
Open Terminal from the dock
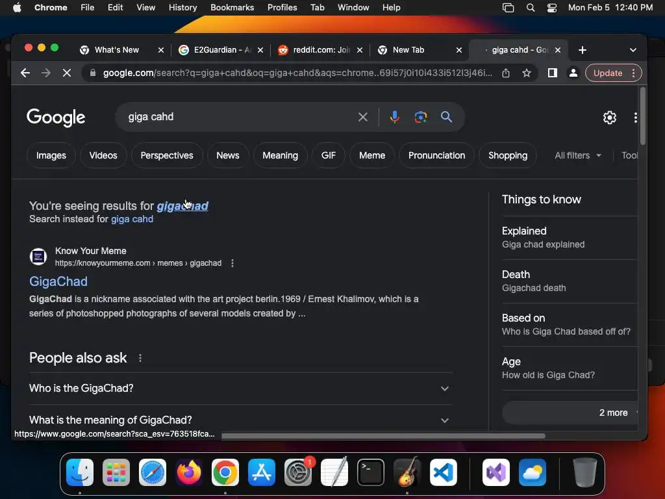click(371, 473)
